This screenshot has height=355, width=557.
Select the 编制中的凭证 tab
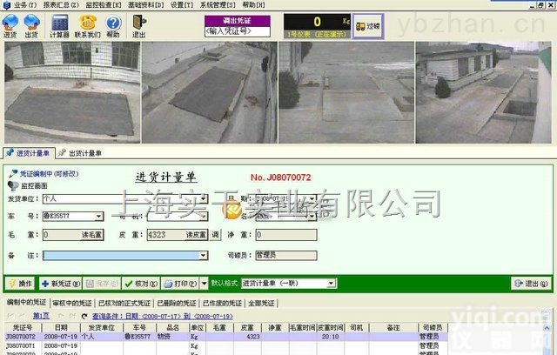click(x=27, y=303)
